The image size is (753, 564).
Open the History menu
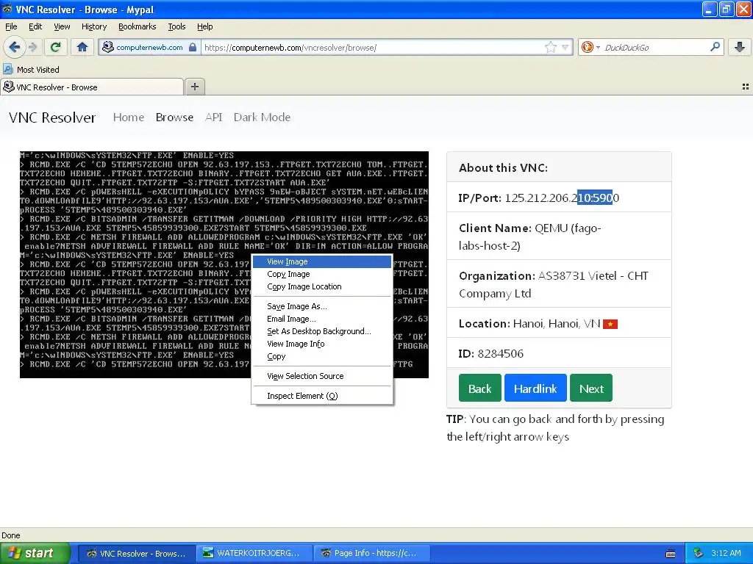pos(93,26)
